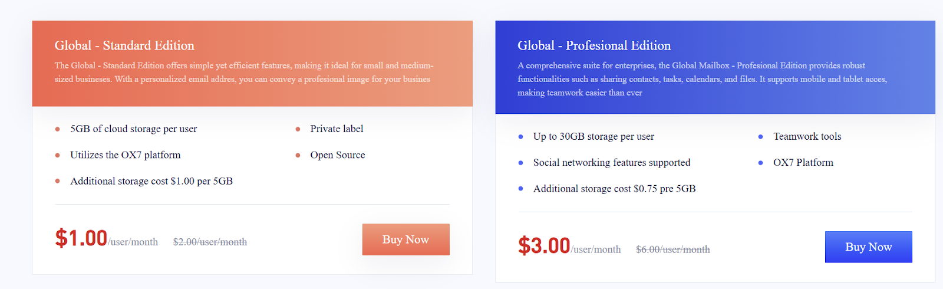Select the $1.00 price text
The image size is (943, 289).
tap(81, 238)
